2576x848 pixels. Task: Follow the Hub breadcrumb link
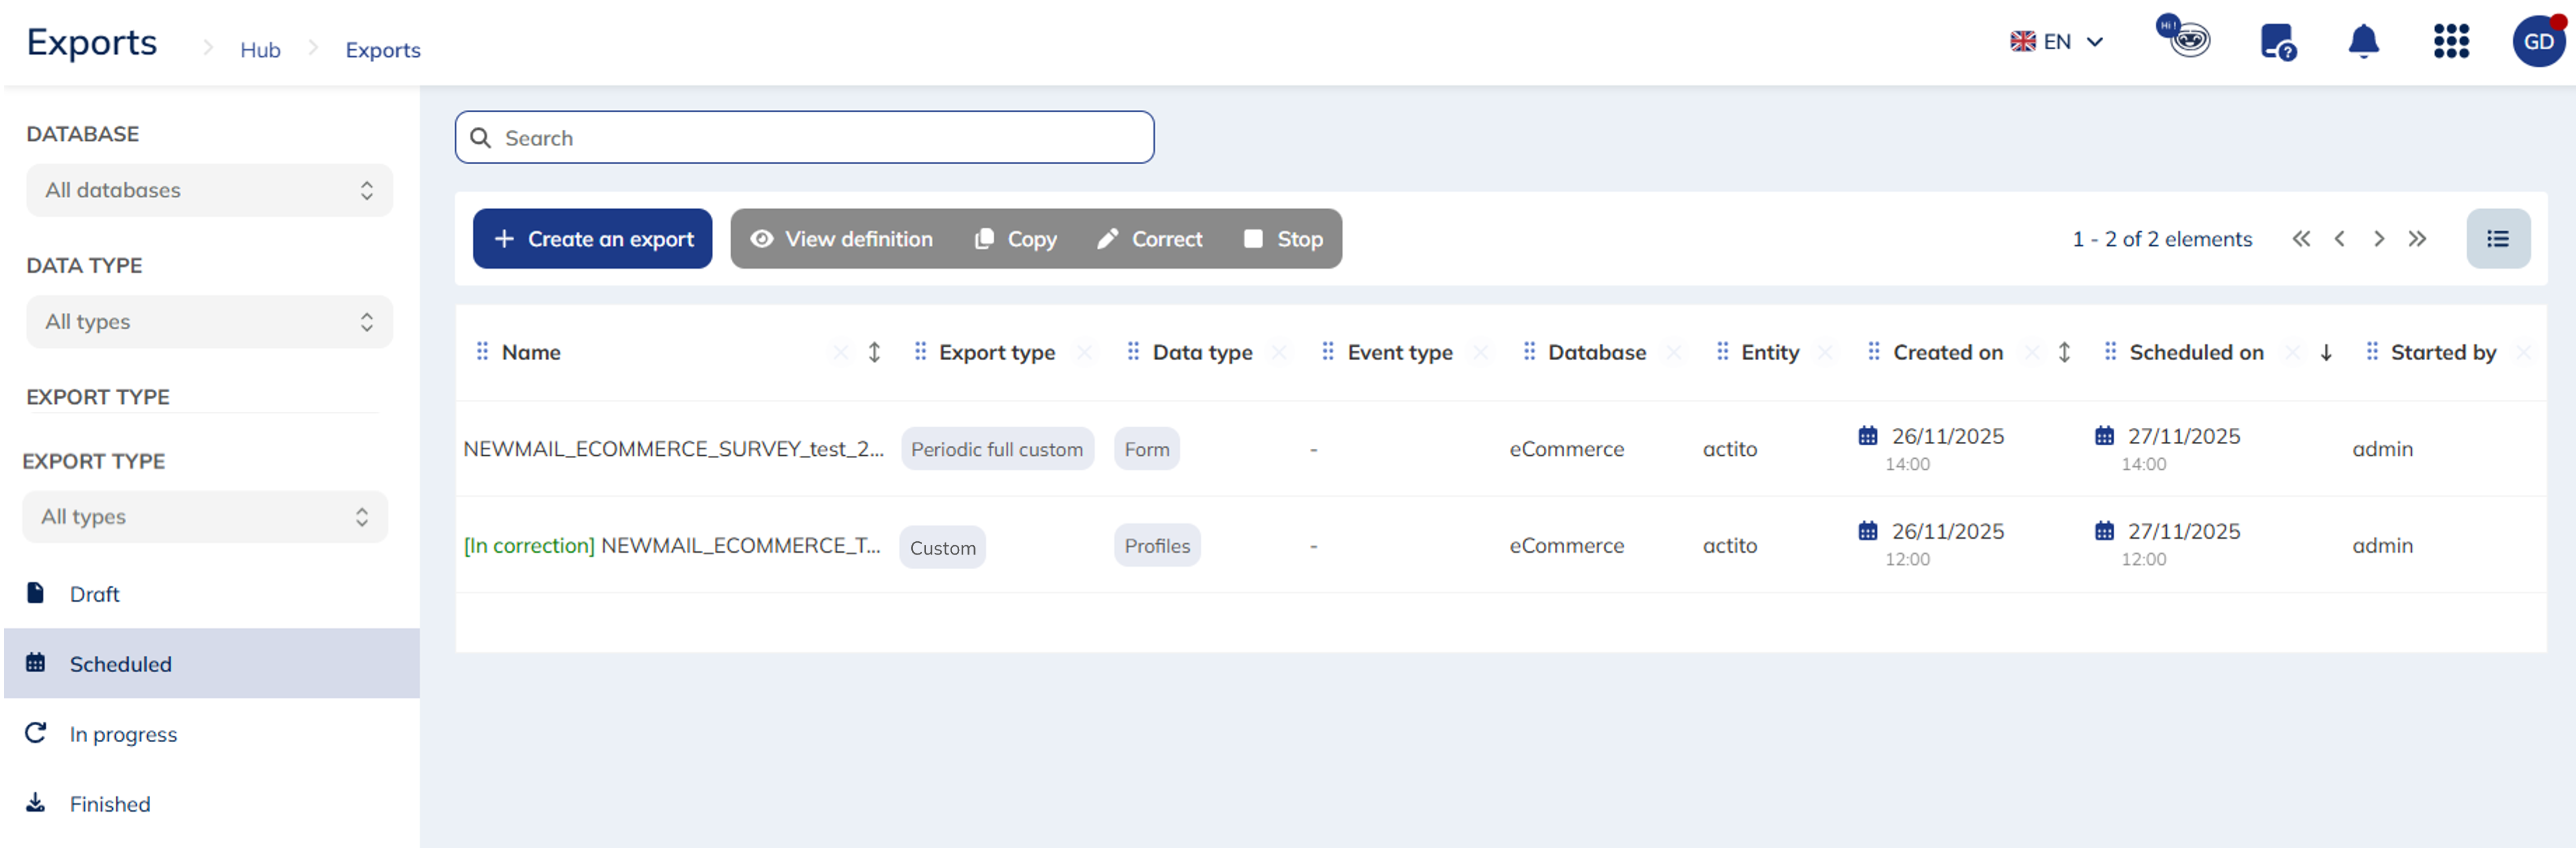point(260,50)
